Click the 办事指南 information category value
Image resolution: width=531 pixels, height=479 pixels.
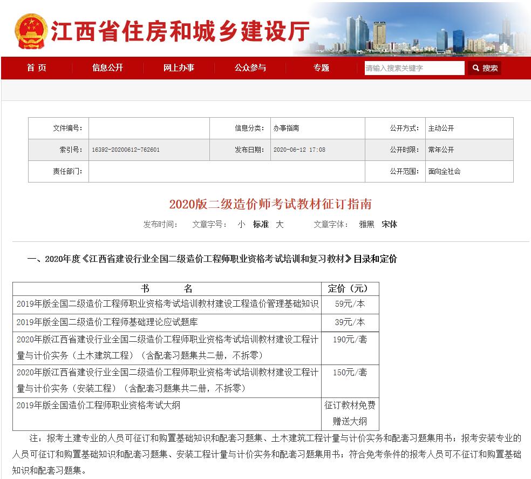(x=286, y=128)
